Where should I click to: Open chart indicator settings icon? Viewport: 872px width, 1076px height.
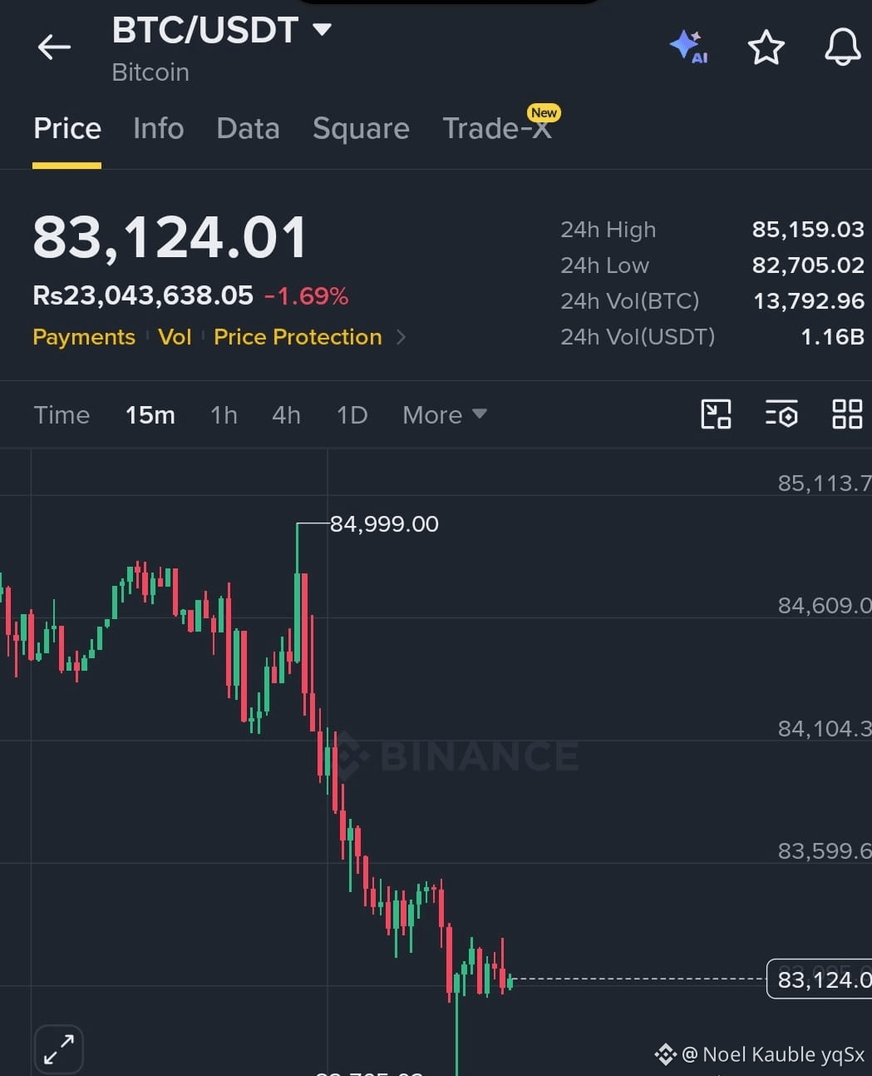coord(781,414)
